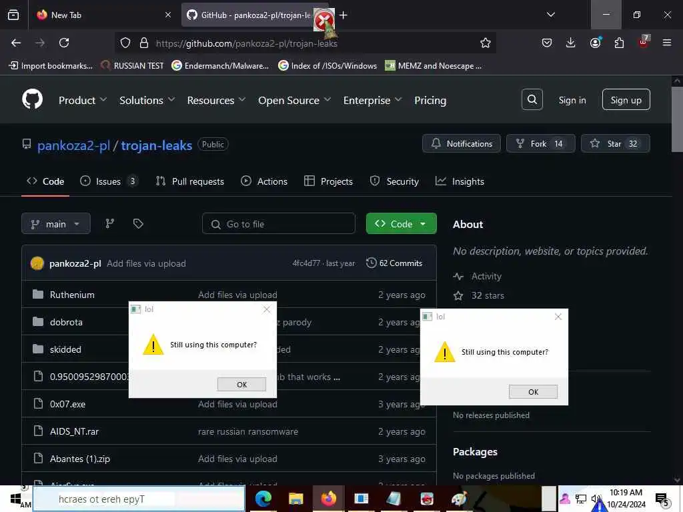Viewport: 683px width, 512px height.
Task: Open the Security tab
Action: click(x=394, y=181)
